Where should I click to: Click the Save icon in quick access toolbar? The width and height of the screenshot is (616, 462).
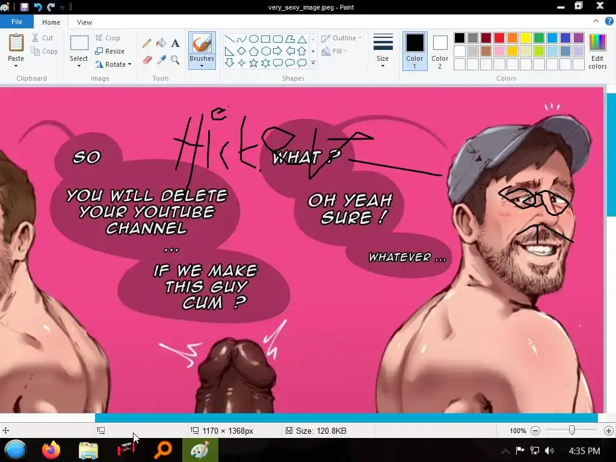[24, 7]
